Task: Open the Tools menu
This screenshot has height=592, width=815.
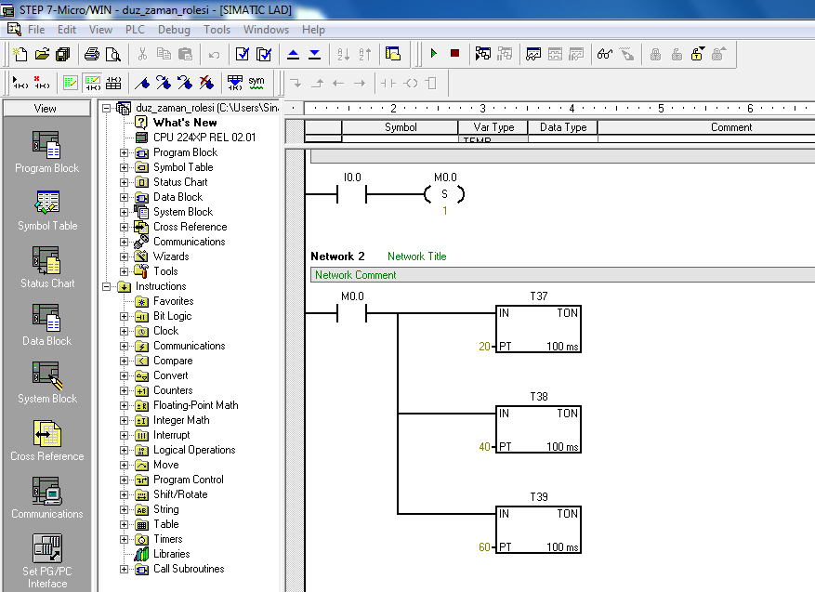Action: pos(217,30)
